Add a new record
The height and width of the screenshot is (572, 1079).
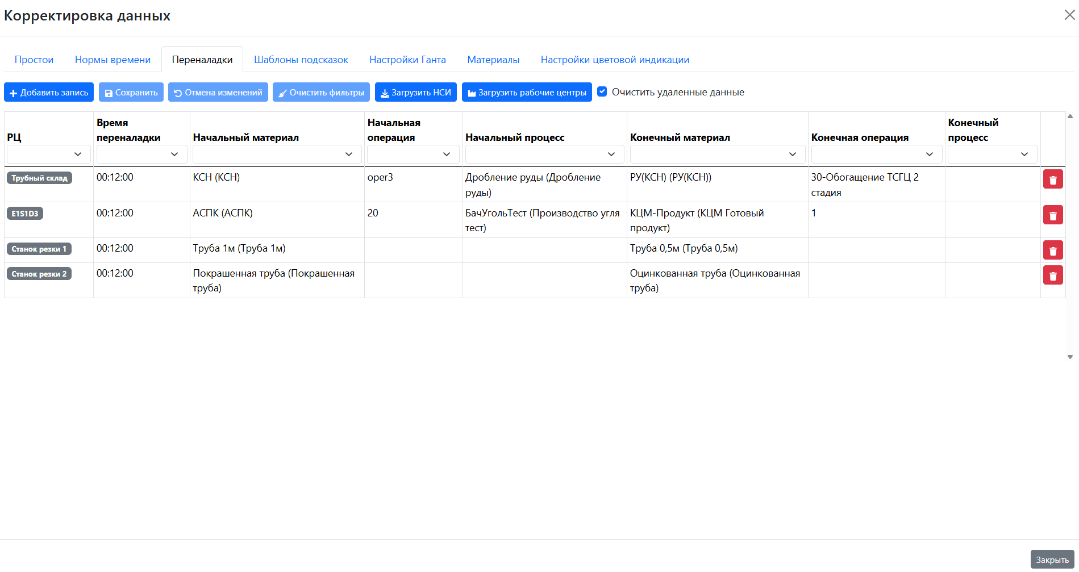coord(49,93)
